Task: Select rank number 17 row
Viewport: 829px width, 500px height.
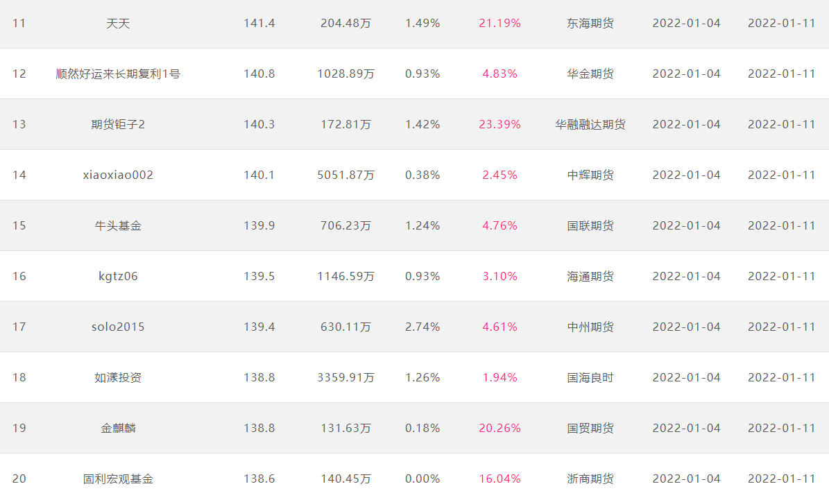Action: [x=415, y=327]
